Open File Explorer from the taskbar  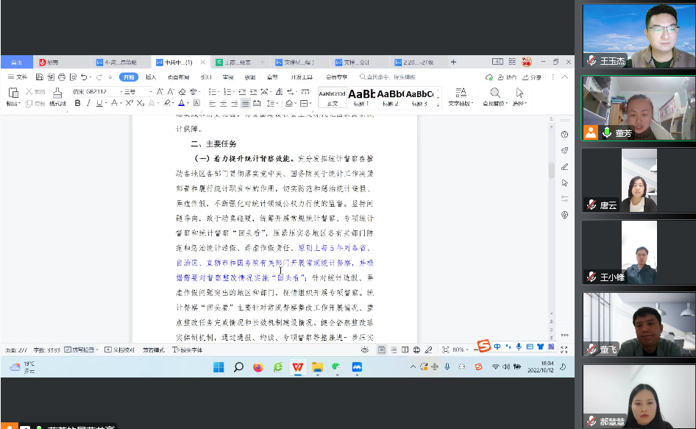point(317,367)
